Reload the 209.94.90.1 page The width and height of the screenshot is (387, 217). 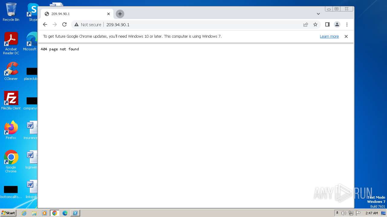(64, 25)
